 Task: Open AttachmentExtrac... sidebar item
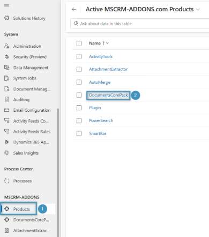point(32,231)
